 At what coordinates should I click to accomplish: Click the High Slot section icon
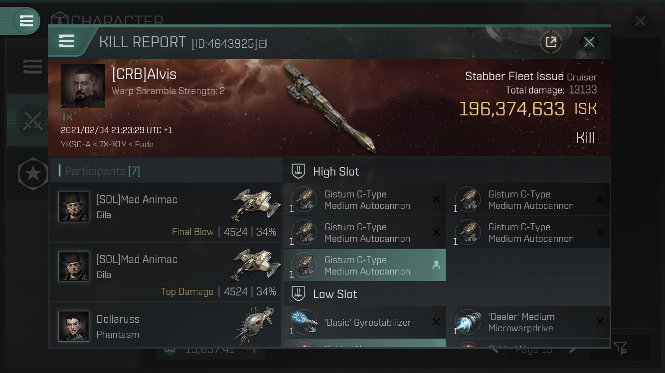point(298,172)
